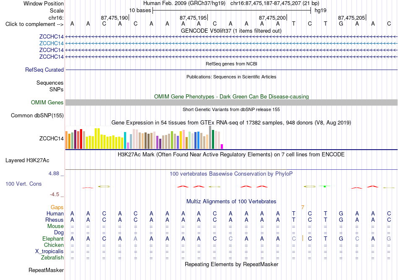Click the 'chr16:' base position label
Screen dimensions: 398x280
click(x=56, y=18)
